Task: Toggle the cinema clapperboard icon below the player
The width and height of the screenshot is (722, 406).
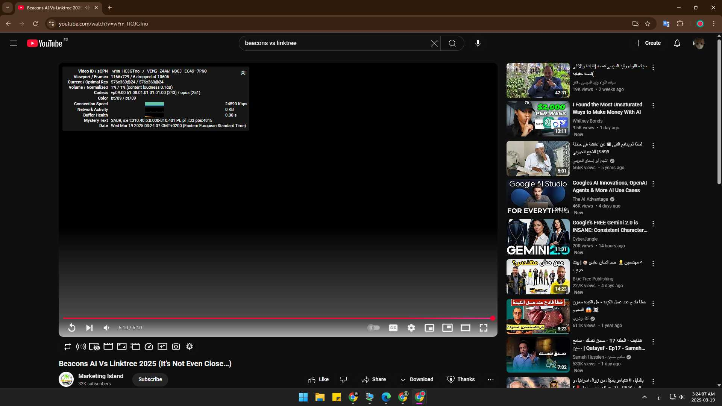Action: tap(108, 347)
